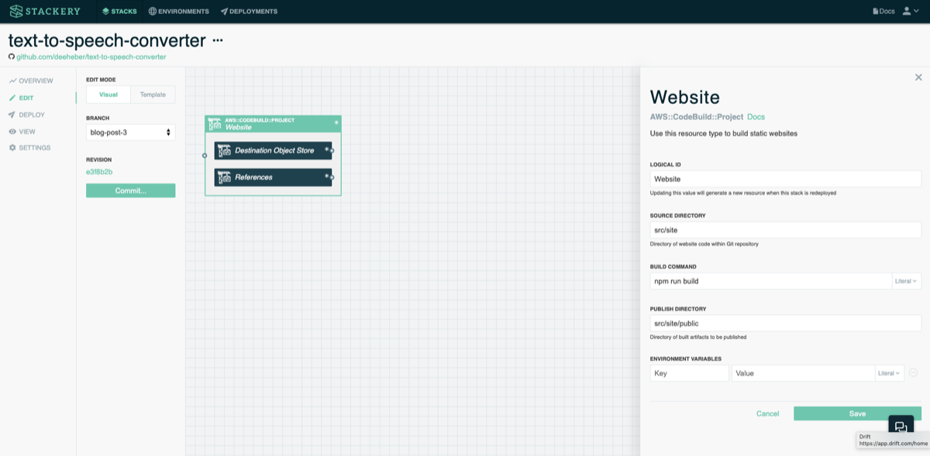The image size is (930, 456).
Task: Select the Stacks icon in top navigation
Action: pos(104,11)
